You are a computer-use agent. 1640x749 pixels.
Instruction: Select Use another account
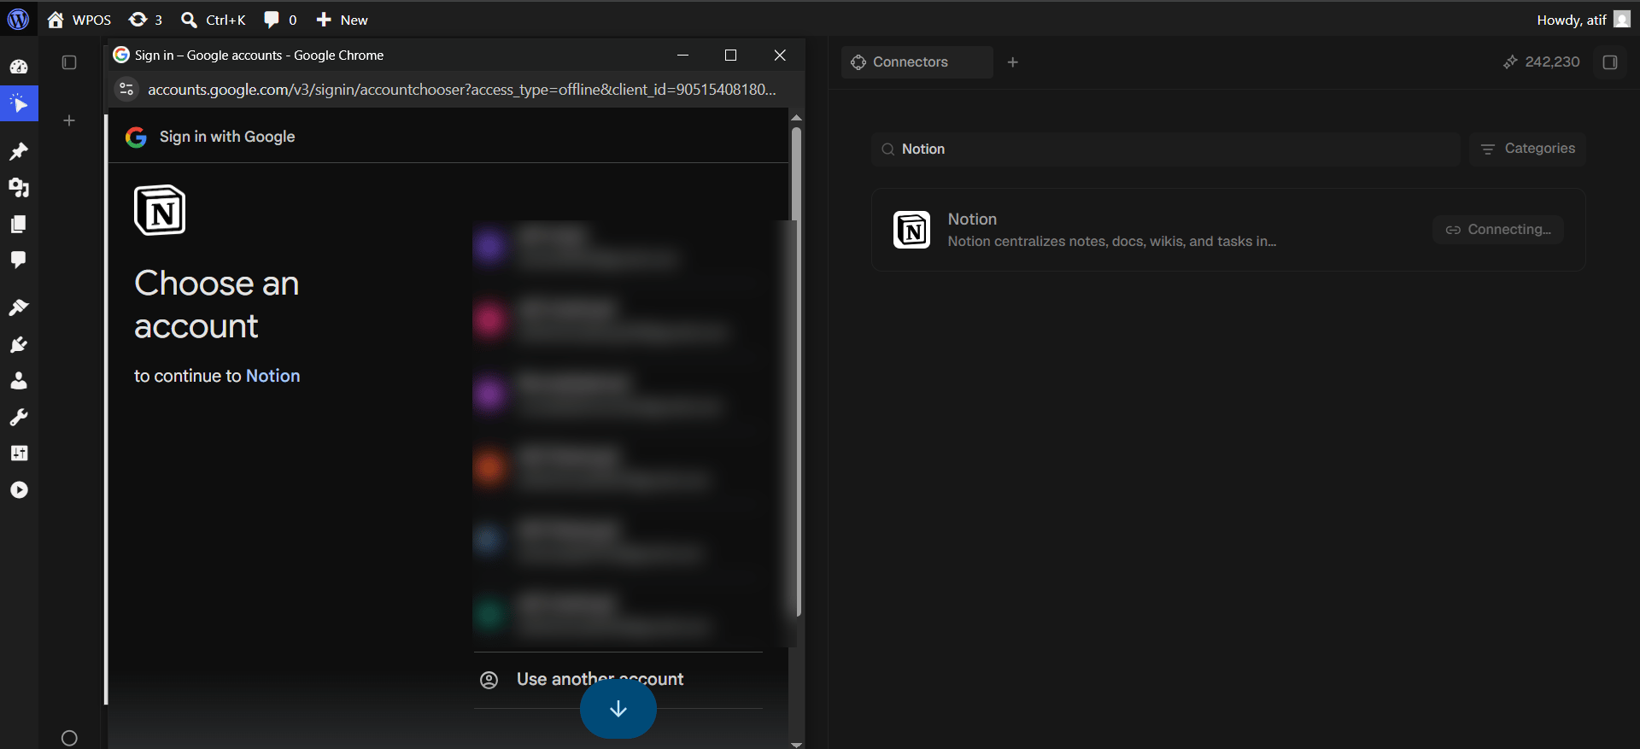point(618,680)
